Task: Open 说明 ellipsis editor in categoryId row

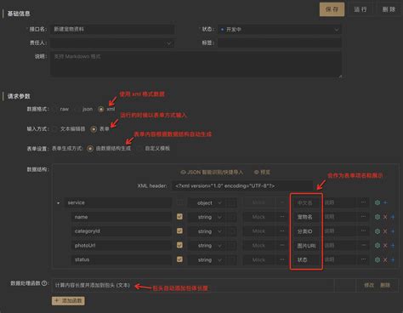Action: point(363,231)
